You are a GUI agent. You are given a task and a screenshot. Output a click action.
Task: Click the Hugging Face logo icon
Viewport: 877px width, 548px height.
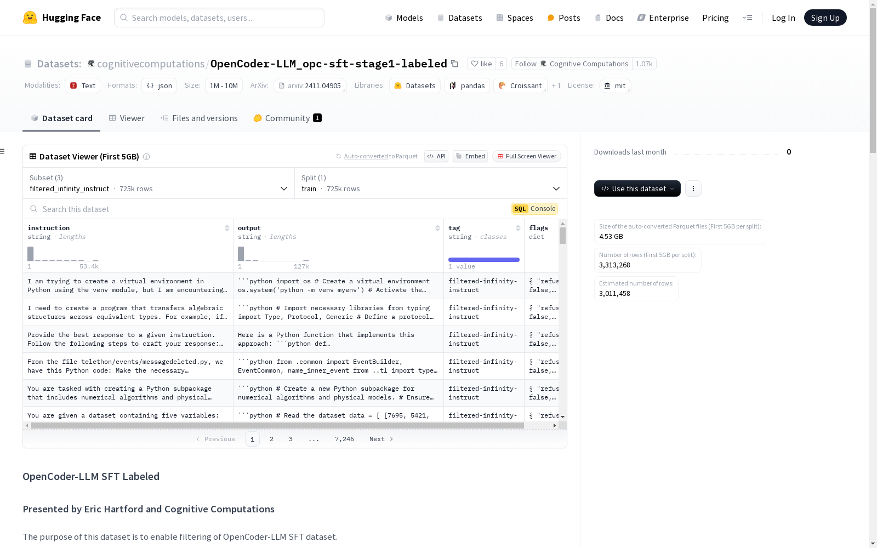[30, 18]
